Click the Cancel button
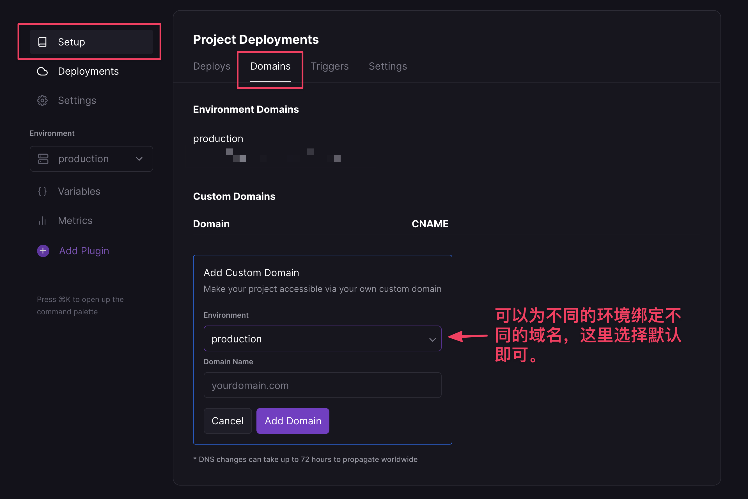This screenshot has width=748, height=499. pos(228,421)
